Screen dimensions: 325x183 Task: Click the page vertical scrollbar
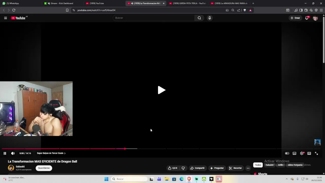click(x=324, y=39)
